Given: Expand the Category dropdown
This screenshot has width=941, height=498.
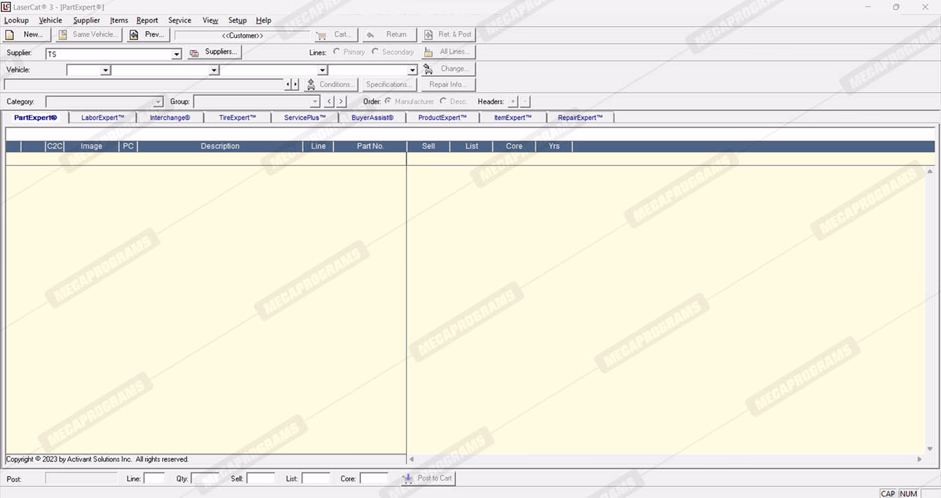Looking at the screenshot, I should [x=158, y=102].
